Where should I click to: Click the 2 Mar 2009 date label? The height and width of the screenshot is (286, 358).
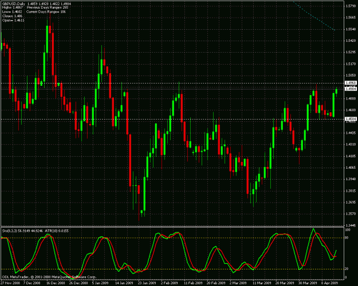pyautogui.click(x=238, y=283)
